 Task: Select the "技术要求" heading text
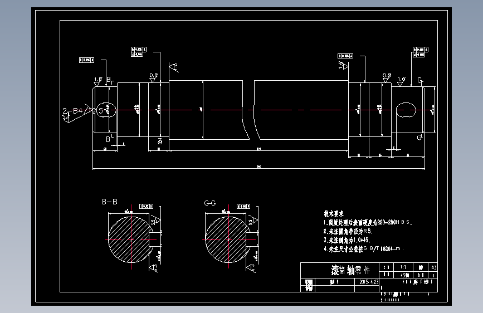(x=334, y=213)
